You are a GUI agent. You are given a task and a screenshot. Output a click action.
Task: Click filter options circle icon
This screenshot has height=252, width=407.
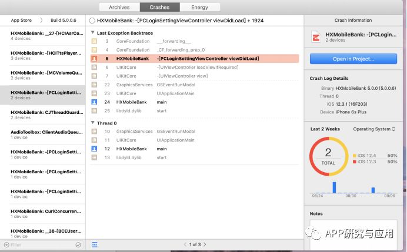tap(78, 245)
